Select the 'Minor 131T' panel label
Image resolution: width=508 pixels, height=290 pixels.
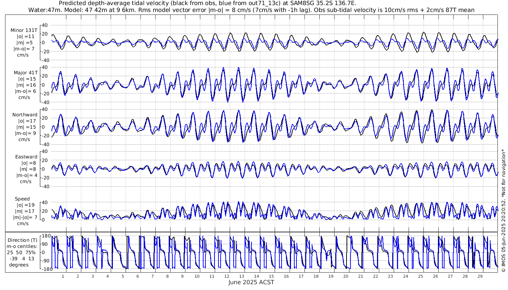tap(24, 30)
